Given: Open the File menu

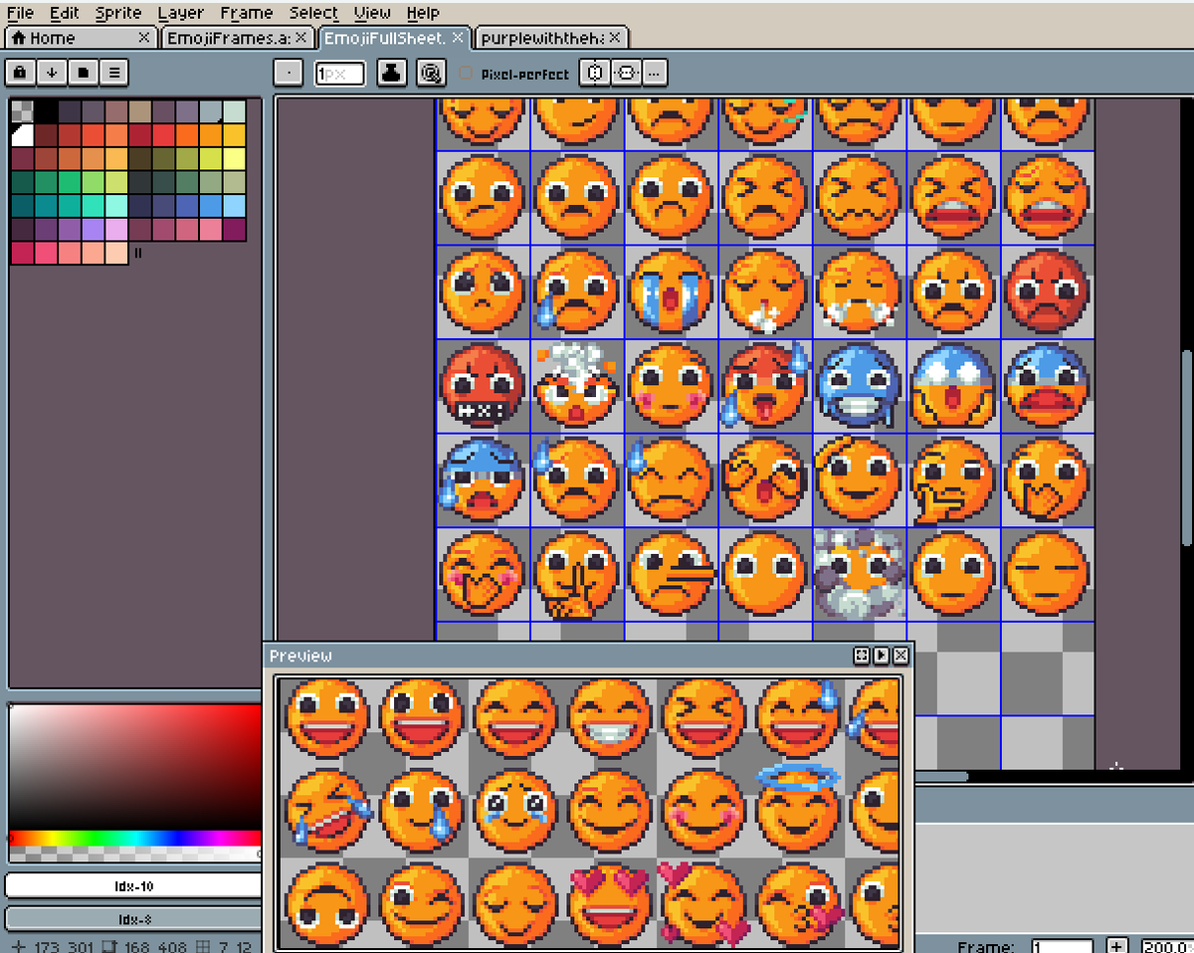Looking at the screenshot, I should pos(20,13).
